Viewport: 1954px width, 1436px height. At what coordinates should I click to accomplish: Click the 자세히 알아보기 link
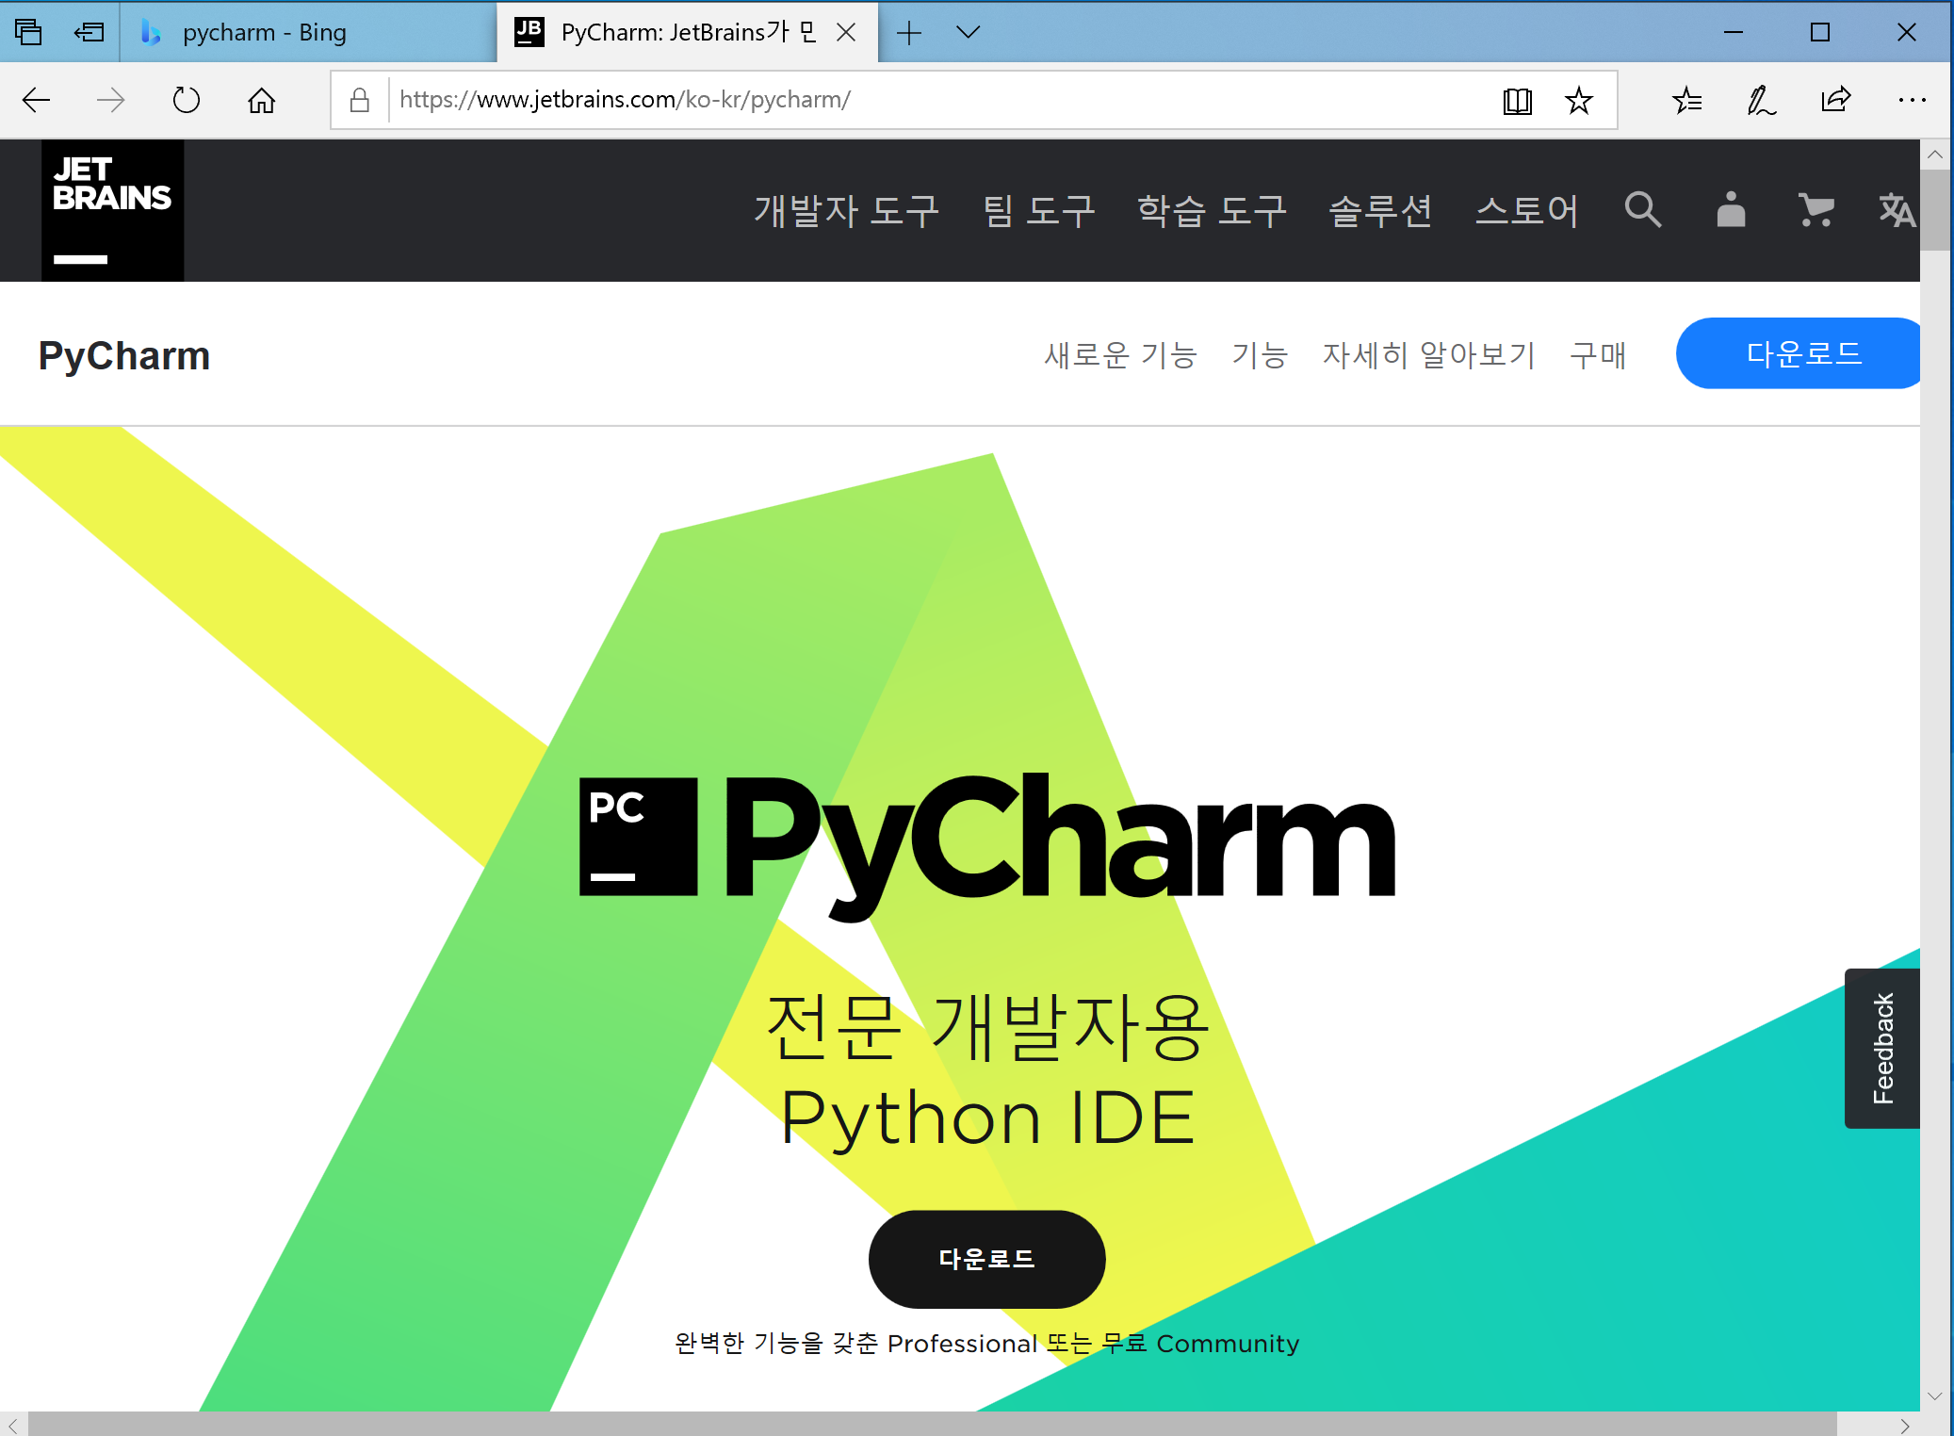[1428, 354]
